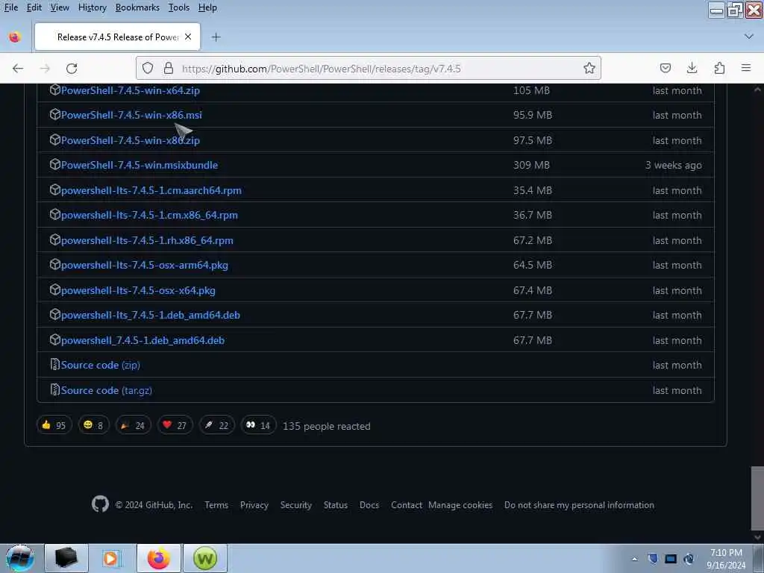React with the rocket emoji (22)
Image resolution: width=764 pixels, height=573 pixels.
point(217,425)
